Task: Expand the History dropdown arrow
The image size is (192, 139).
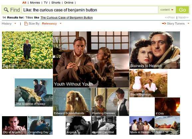Action: coord(15,23)
